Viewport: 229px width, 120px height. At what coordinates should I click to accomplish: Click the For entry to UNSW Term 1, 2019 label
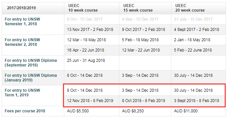pos(22,93)
